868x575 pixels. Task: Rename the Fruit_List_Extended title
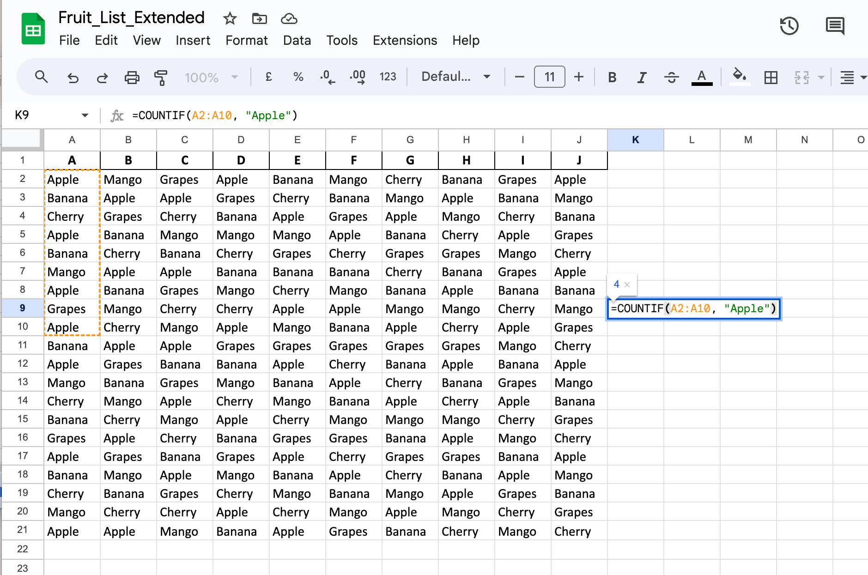pyautogui.click(x=131, y=18)
